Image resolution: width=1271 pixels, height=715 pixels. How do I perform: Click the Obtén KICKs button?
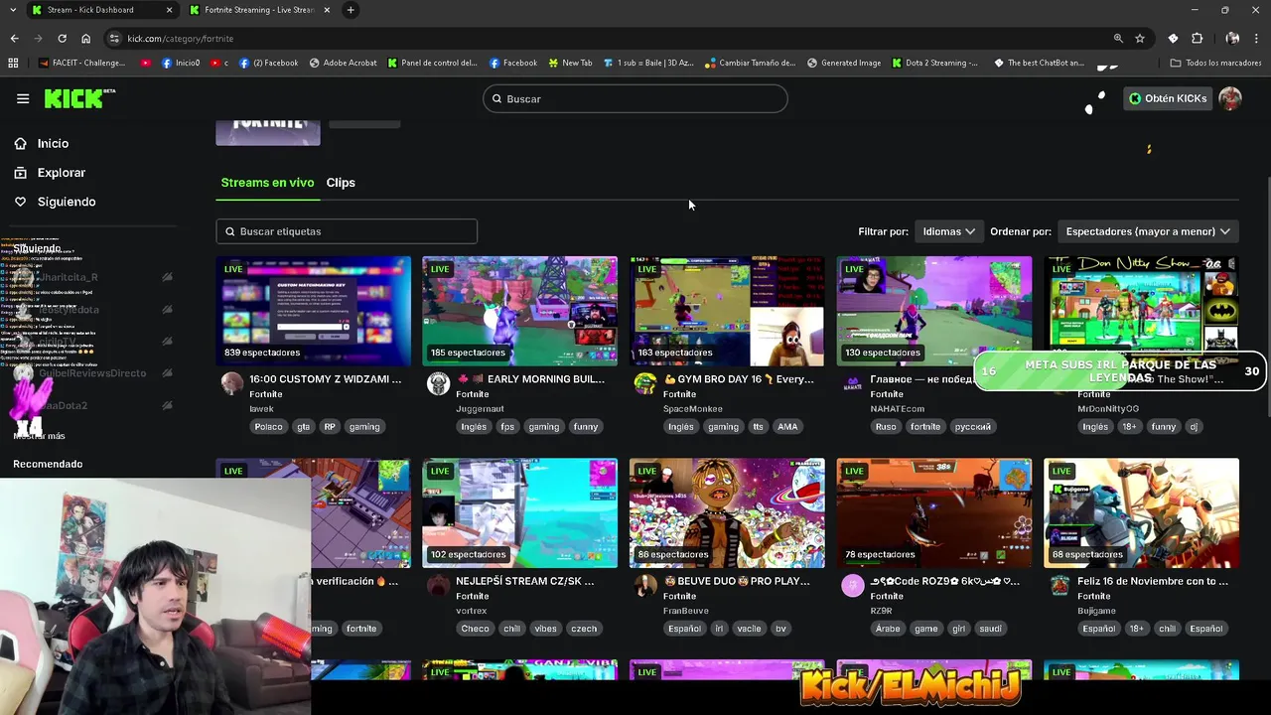(x=1168, y=98)
